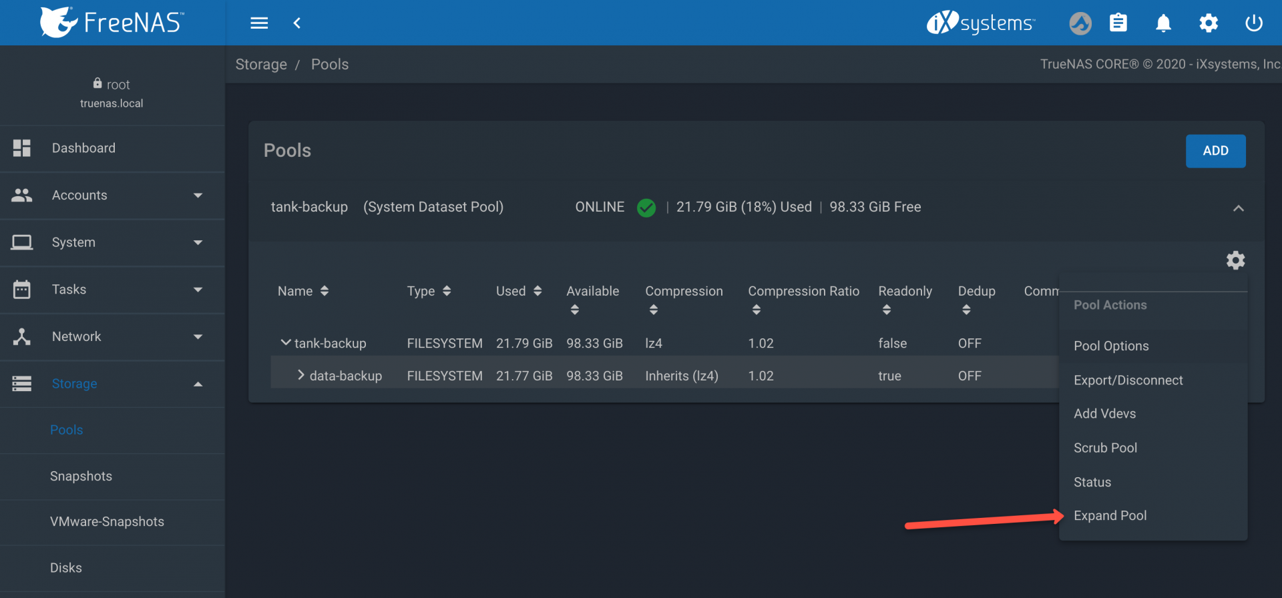Open Pools in the sidebar
Image resolution: width=1282 pixels, height=598 pixels.
tap(67, 430)
